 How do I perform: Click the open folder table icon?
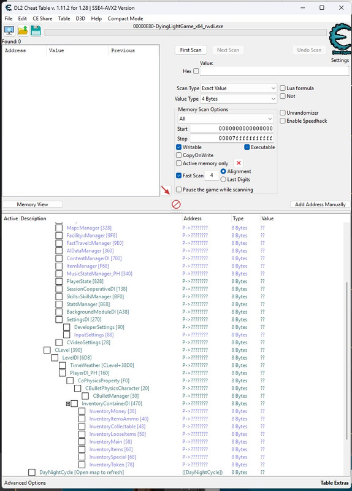point(23,31)
